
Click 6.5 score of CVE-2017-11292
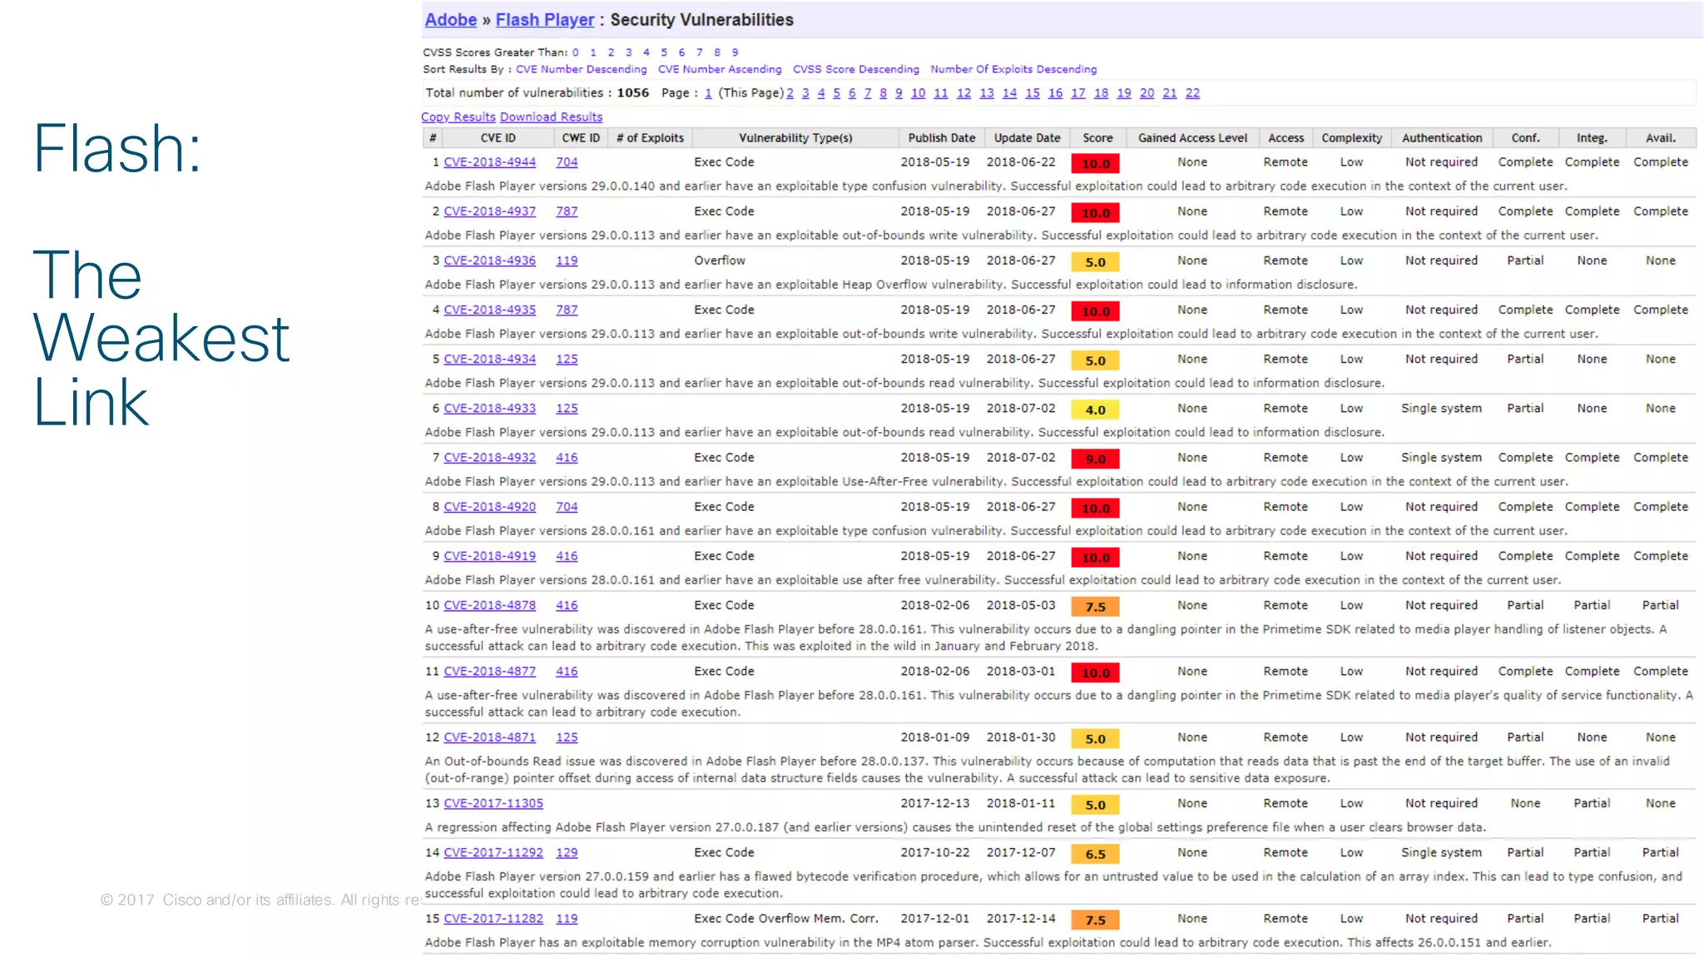tap(1095, 854)
